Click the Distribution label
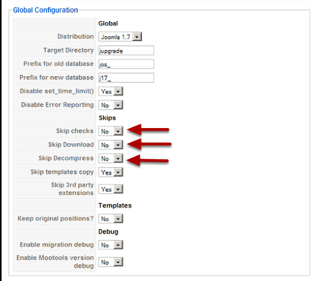Screen dimensions: 313x281 point(75,37)
